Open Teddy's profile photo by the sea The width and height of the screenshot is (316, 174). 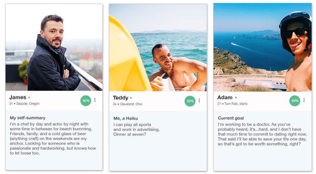tap(158, 48)
